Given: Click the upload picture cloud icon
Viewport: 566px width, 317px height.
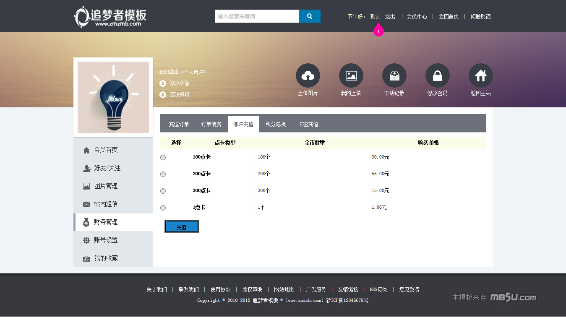Looking at the screenshot, I should pos(308,75).
